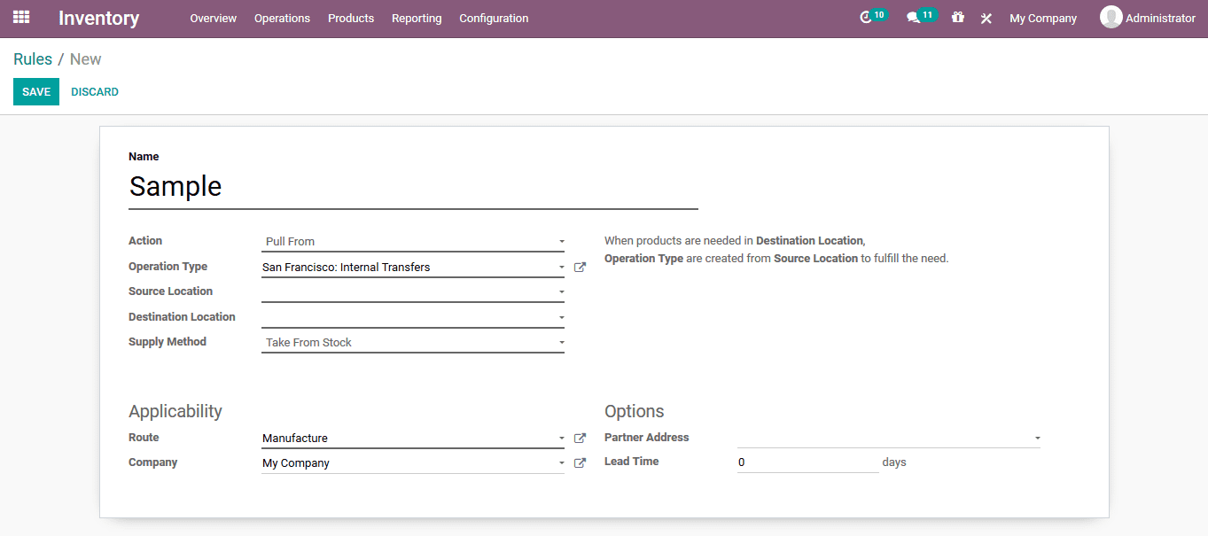The width and height of the screenshot is (1208, 536).
Task: Open the Destination Location dropdown
Action: click(560, 316)
